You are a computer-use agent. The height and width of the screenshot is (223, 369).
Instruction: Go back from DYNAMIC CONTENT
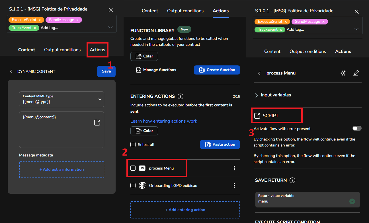[x=11, y=71]
